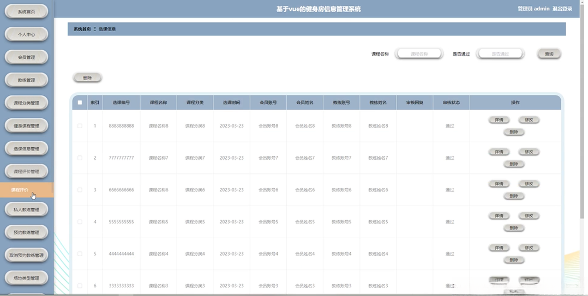The height and width of the screenshot is (296, 588).
Task: Click cell 会员账号6 in the table
Action: (x=268, y=190)
